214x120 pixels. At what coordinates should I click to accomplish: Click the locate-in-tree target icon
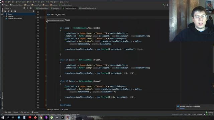pos(24,8)
